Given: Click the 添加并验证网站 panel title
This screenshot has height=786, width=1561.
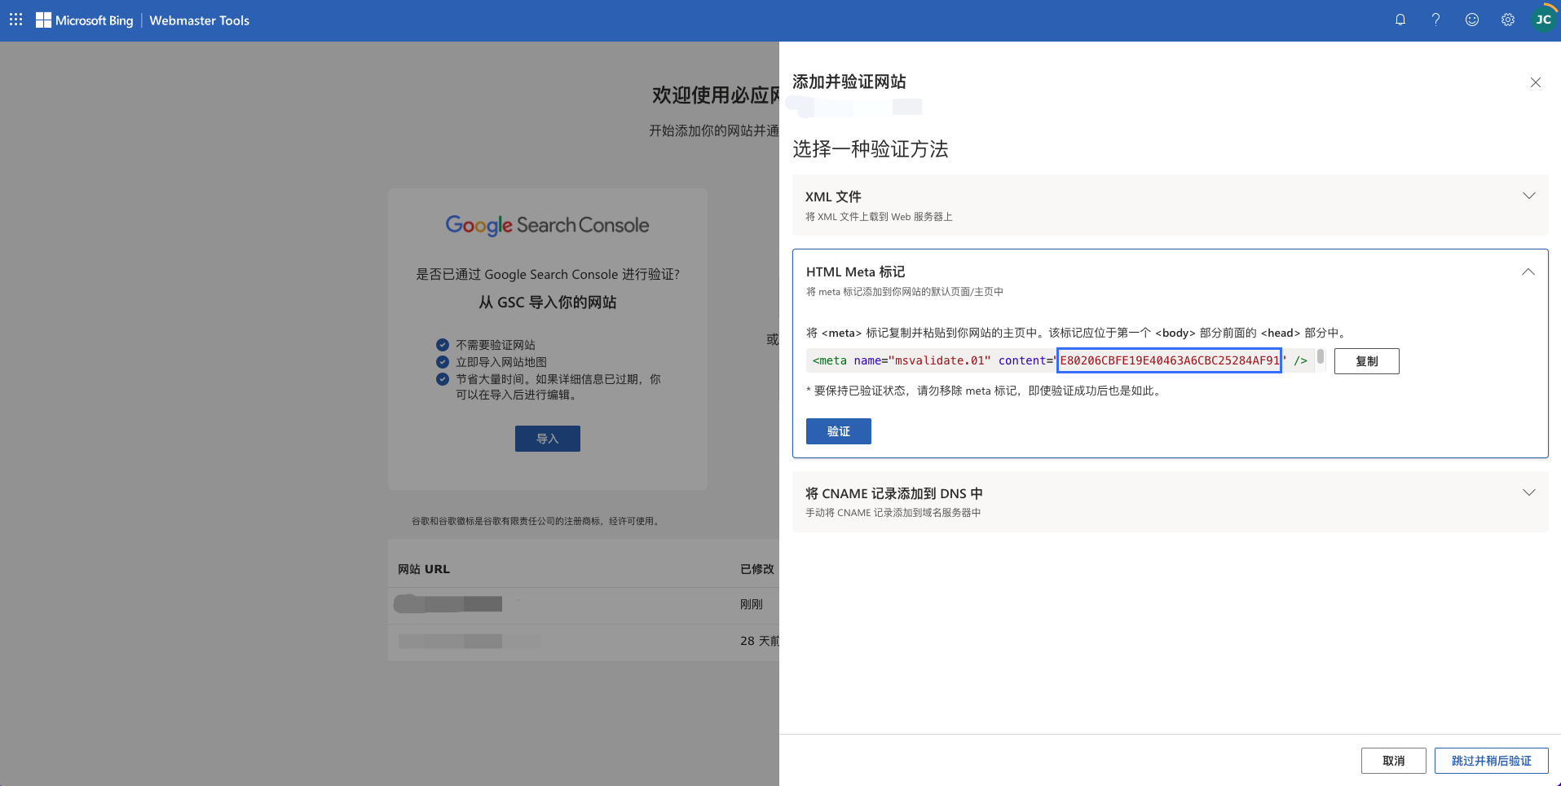Looking at the screenshot, I should (849, 82).
